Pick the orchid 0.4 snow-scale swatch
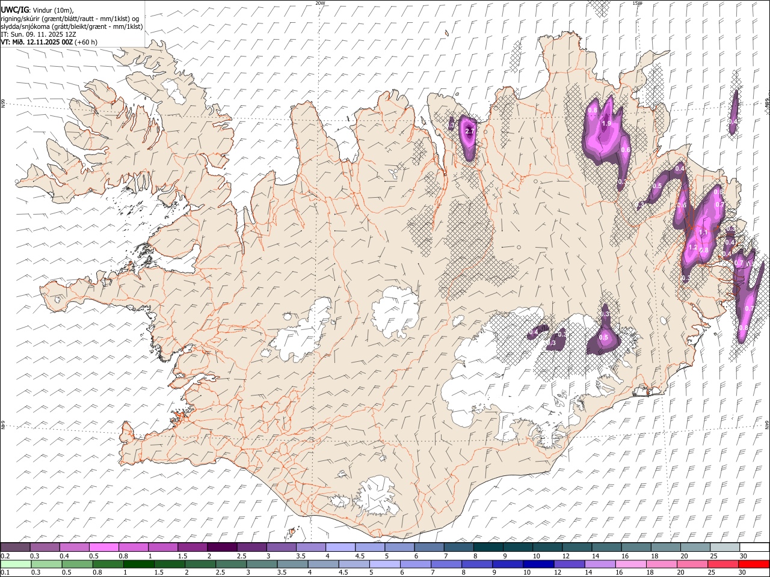The height and width of the screenshot is (577, 770). (x=74, y=547)
